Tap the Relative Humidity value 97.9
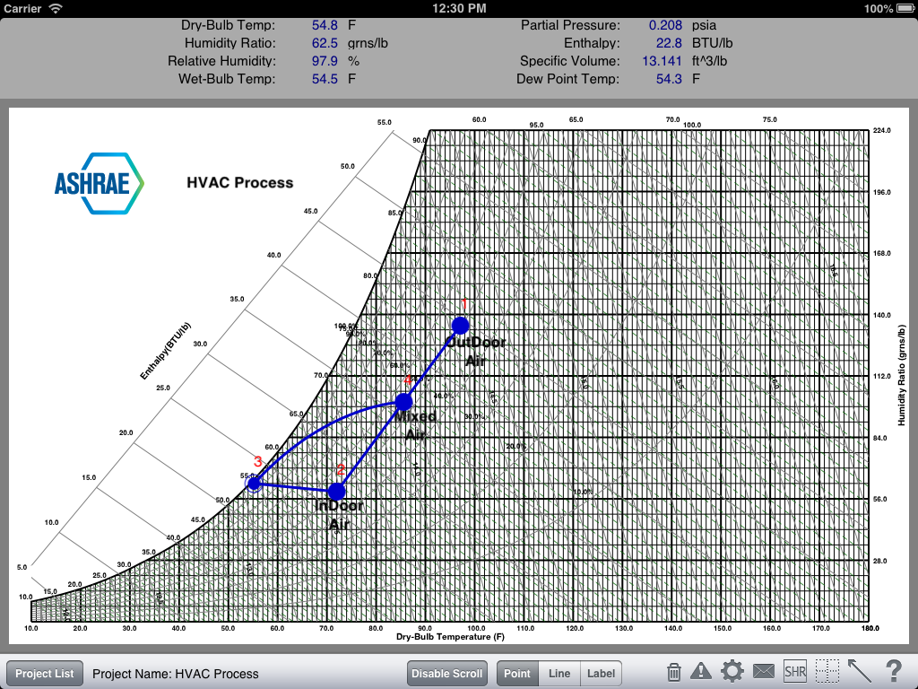Screen dimensions: 918x689 pos(325,61)
